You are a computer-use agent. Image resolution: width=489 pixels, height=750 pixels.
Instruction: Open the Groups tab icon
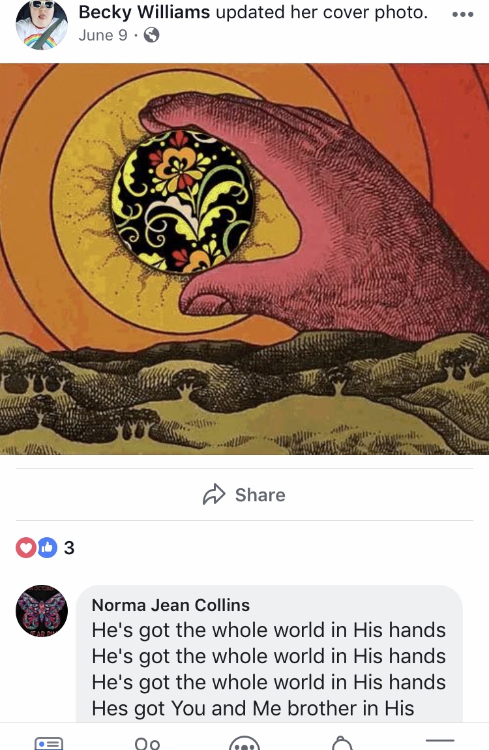coord(244,743)
